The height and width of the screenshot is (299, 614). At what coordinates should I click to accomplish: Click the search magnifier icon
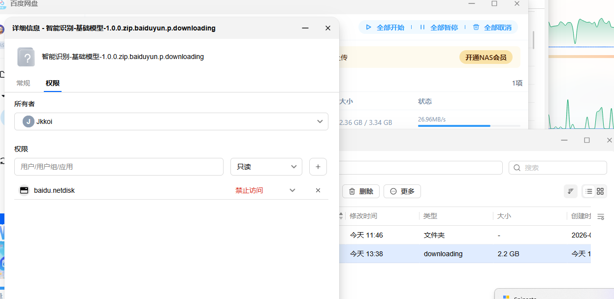[517, 168]
